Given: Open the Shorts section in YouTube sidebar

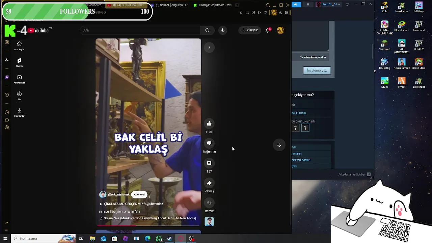Looking at the screenshot, I should (x=19, y=62).
